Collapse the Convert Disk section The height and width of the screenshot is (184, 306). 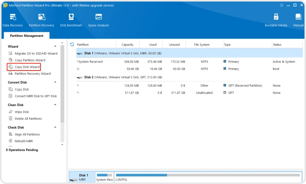pyautogui.click(x=55, y=82)
